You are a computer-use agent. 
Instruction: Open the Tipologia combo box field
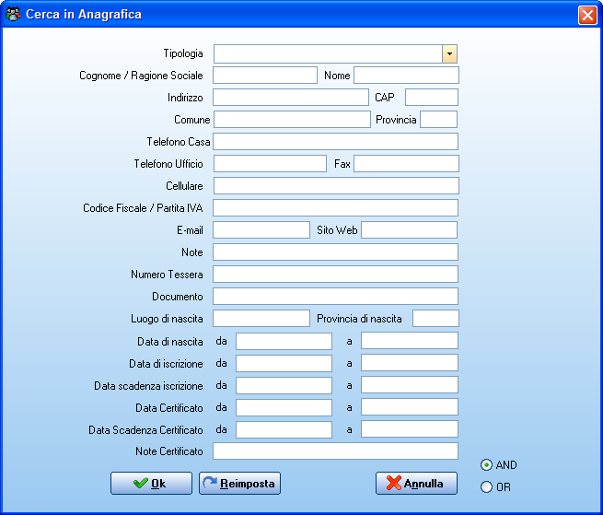pos(335,53)
